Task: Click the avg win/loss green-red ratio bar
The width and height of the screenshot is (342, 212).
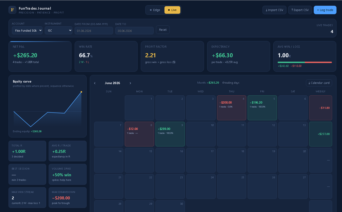Action: click(x=305, y=62)
